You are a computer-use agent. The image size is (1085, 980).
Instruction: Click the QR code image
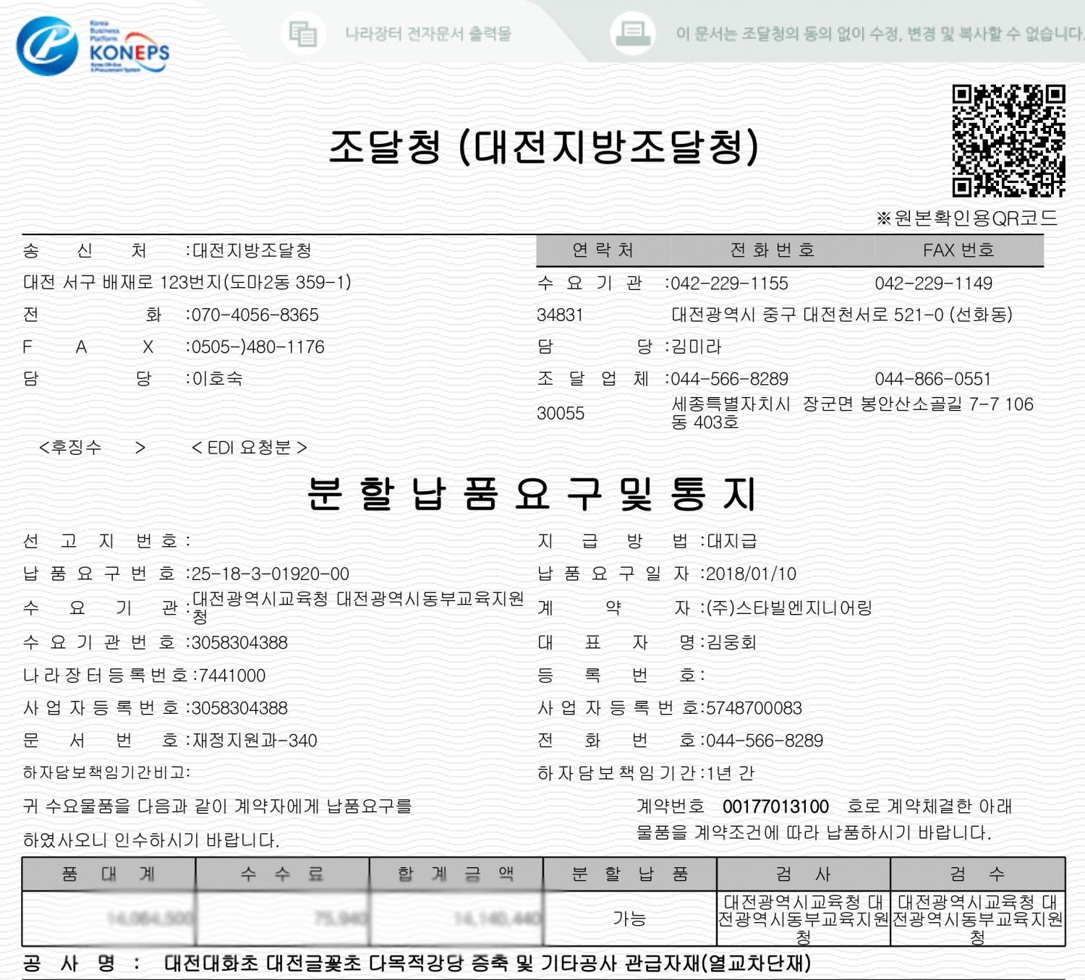[1008, 141]
